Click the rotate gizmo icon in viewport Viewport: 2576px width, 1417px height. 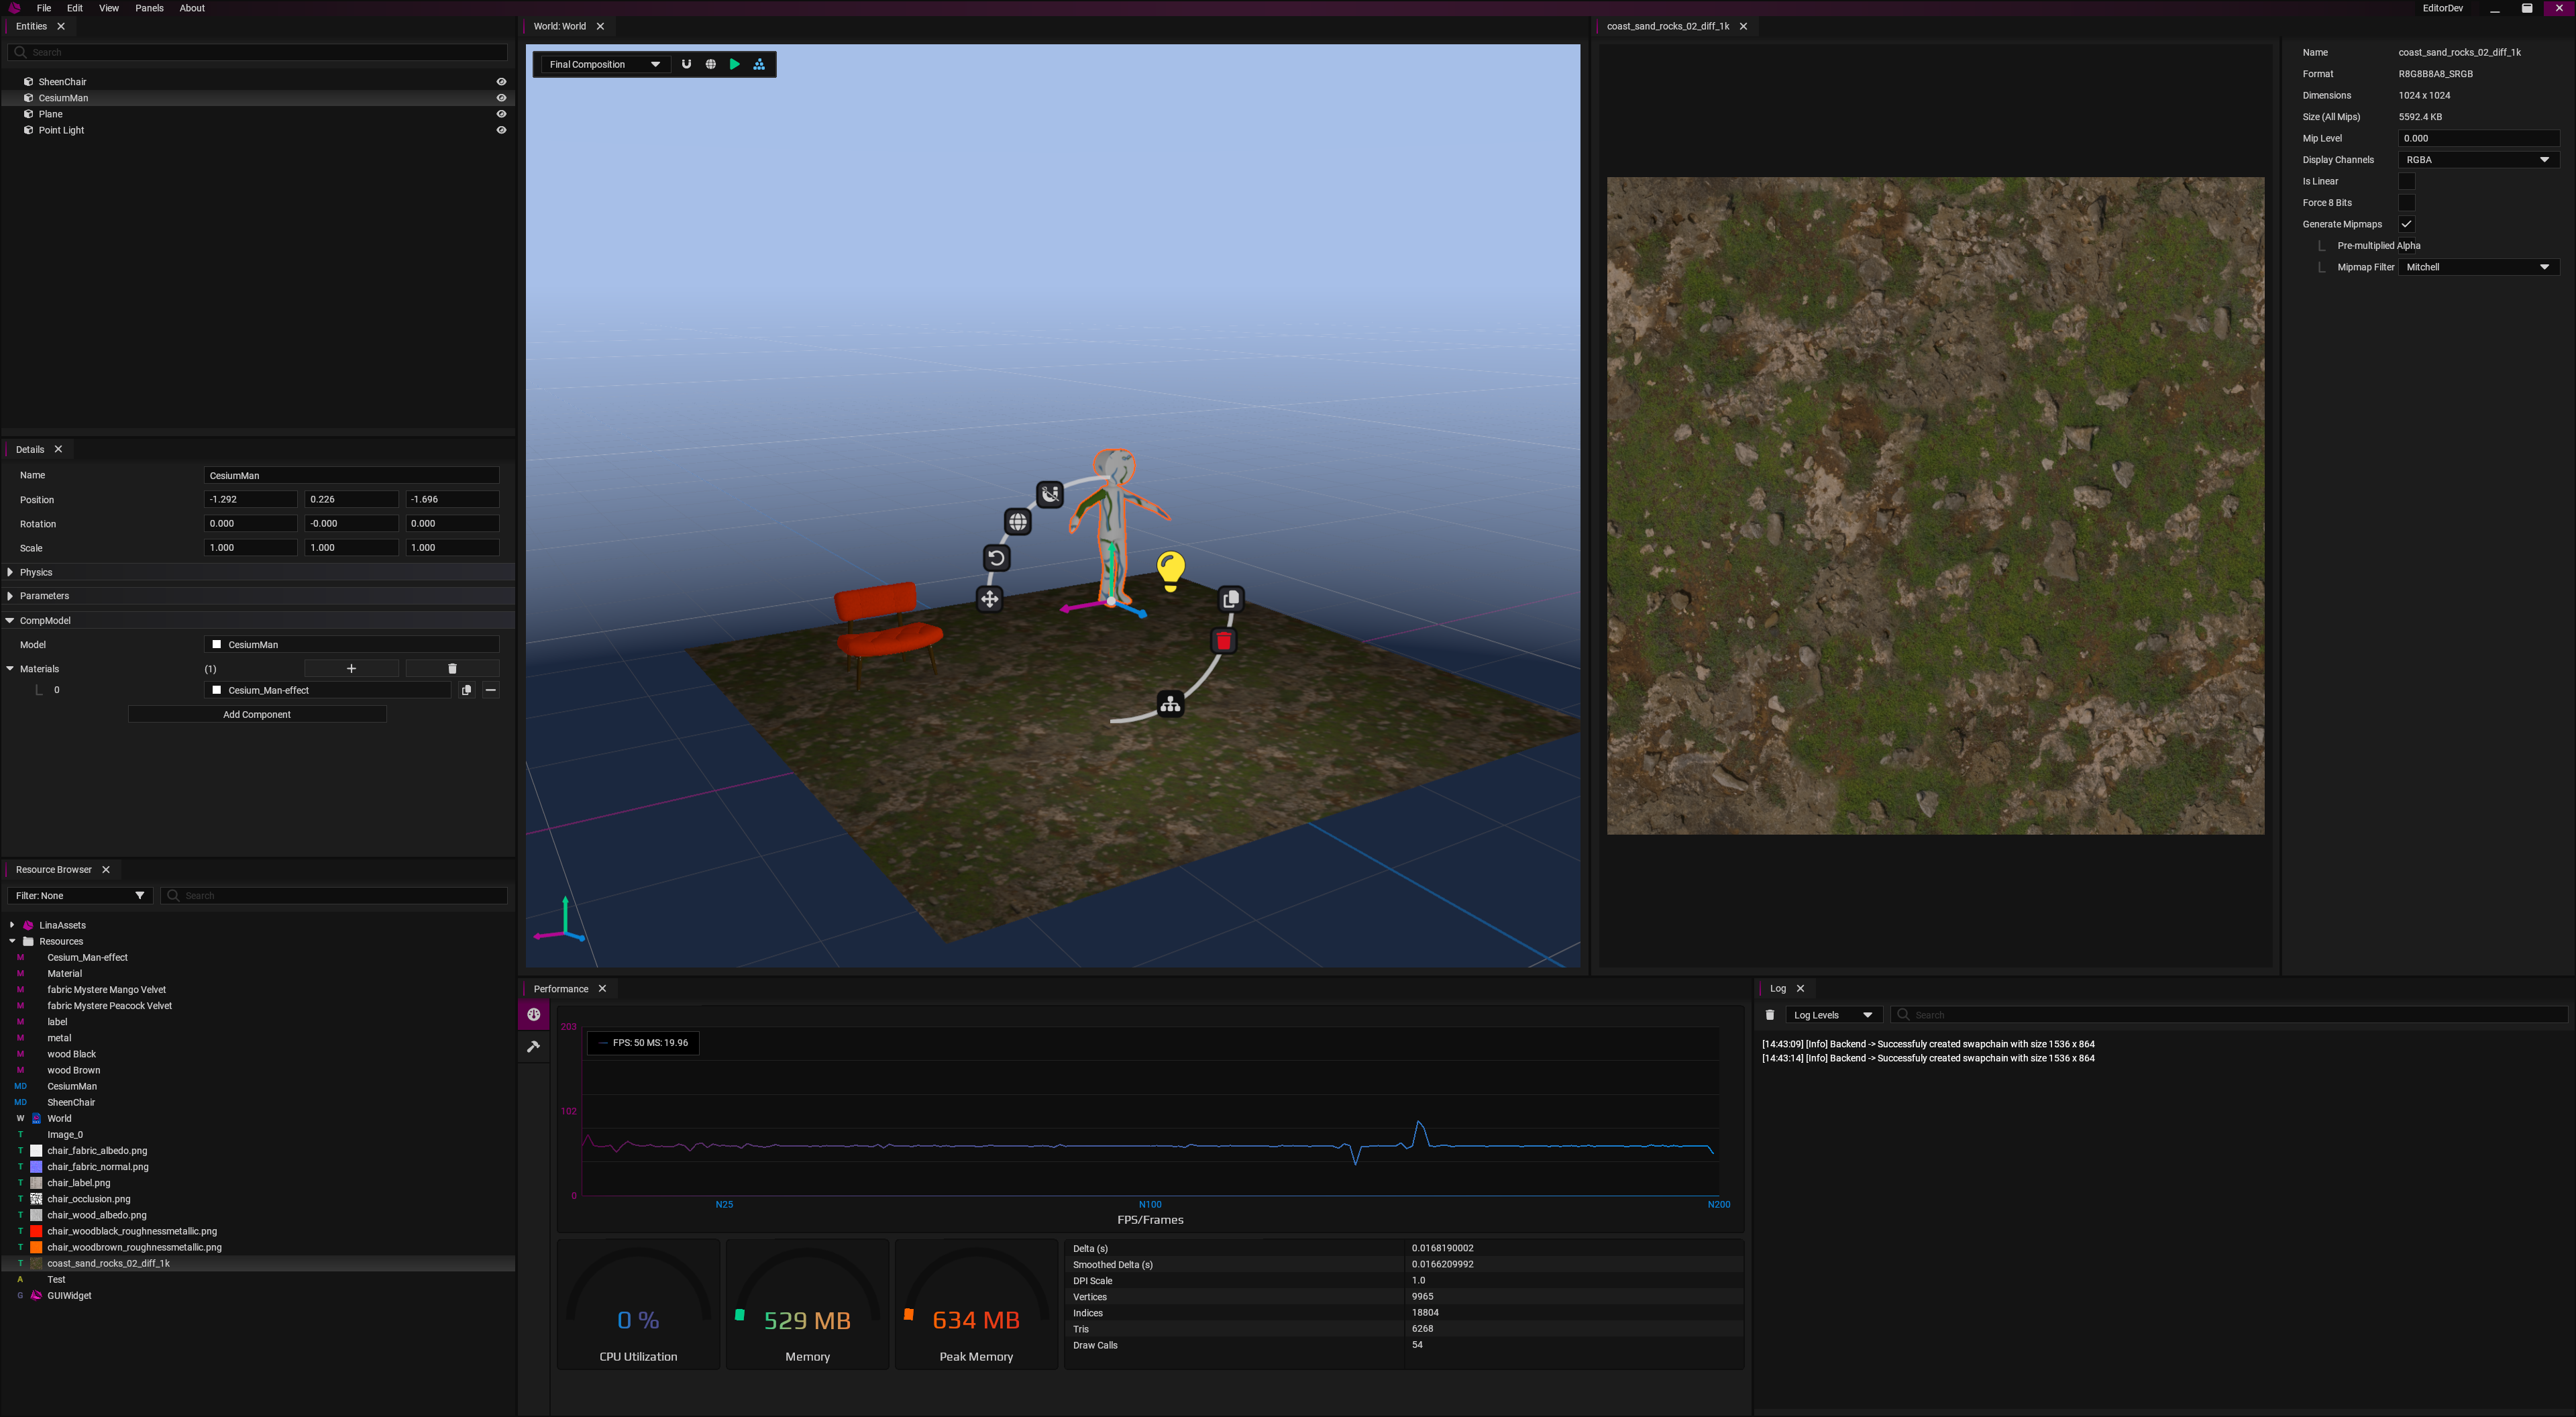point(996,558)
